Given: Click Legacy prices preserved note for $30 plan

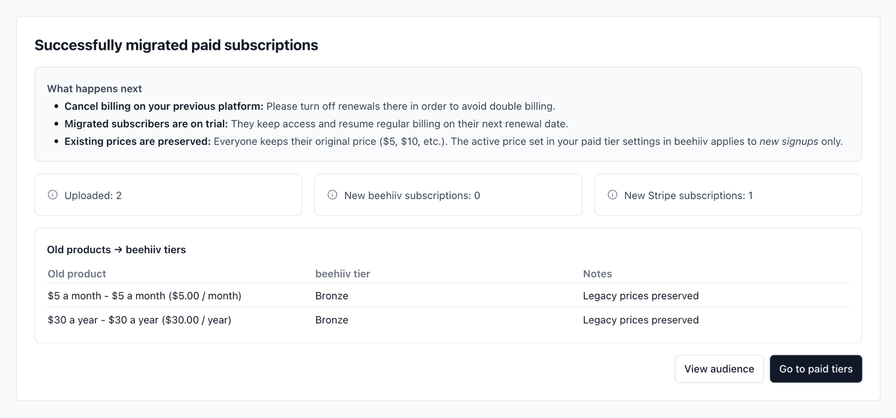Looking at the screenshot, I should [640, 320].
